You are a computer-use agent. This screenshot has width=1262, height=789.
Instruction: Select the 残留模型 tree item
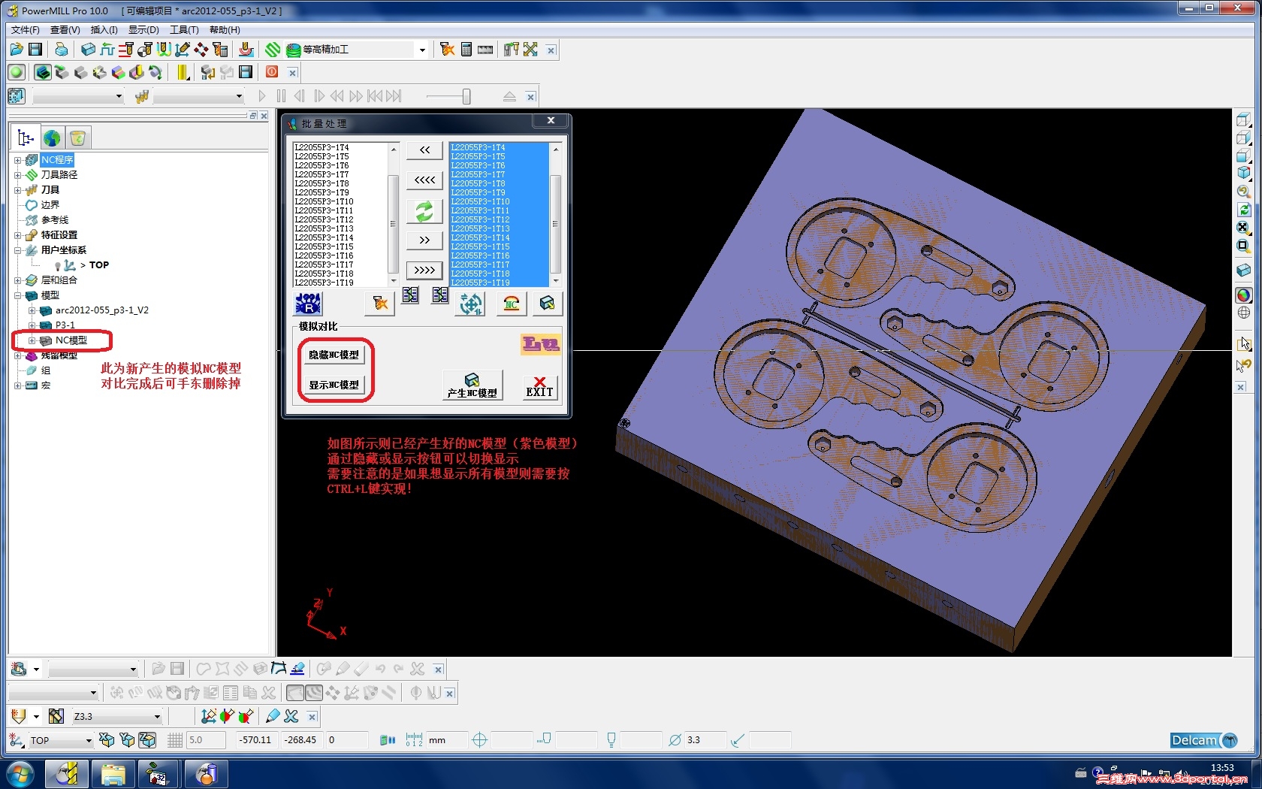coord(59,355)
